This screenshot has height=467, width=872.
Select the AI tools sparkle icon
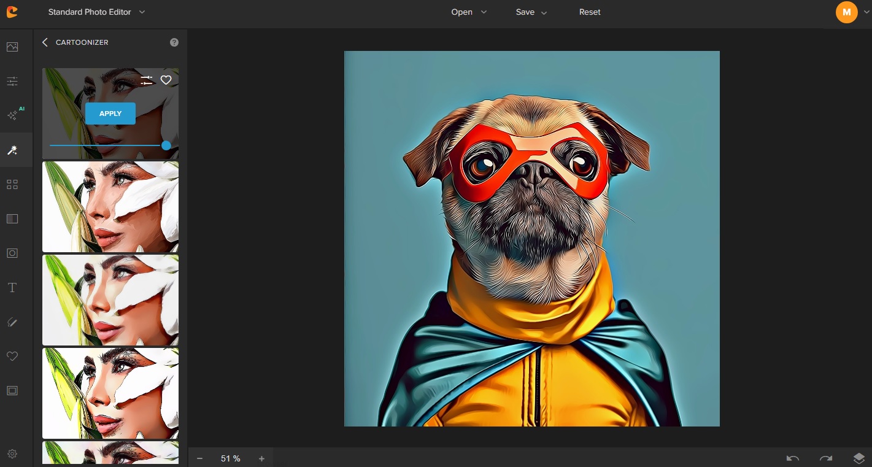click(13, 115)
